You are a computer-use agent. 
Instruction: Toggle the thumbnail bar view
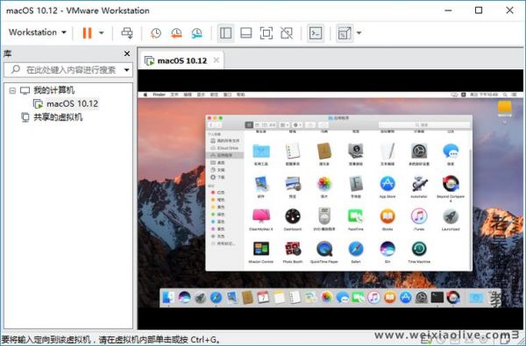(245, 33)
